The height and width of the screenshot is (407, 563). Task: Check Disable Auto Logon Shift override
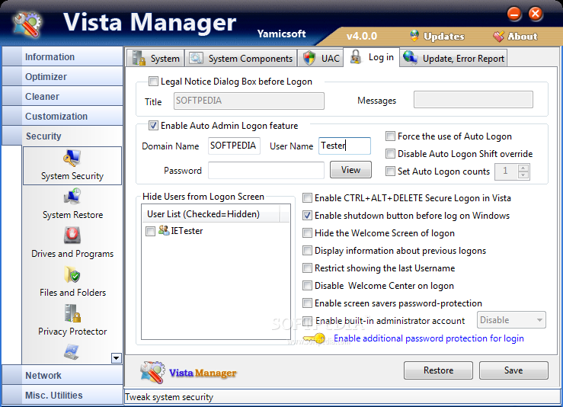pos(390,154)
